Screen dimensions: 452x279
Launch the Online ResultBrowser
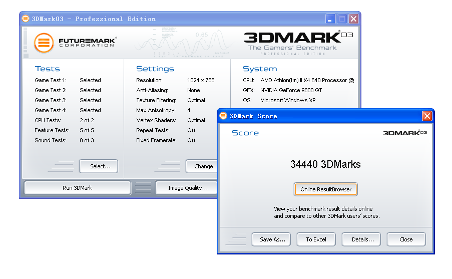[326, 189]
